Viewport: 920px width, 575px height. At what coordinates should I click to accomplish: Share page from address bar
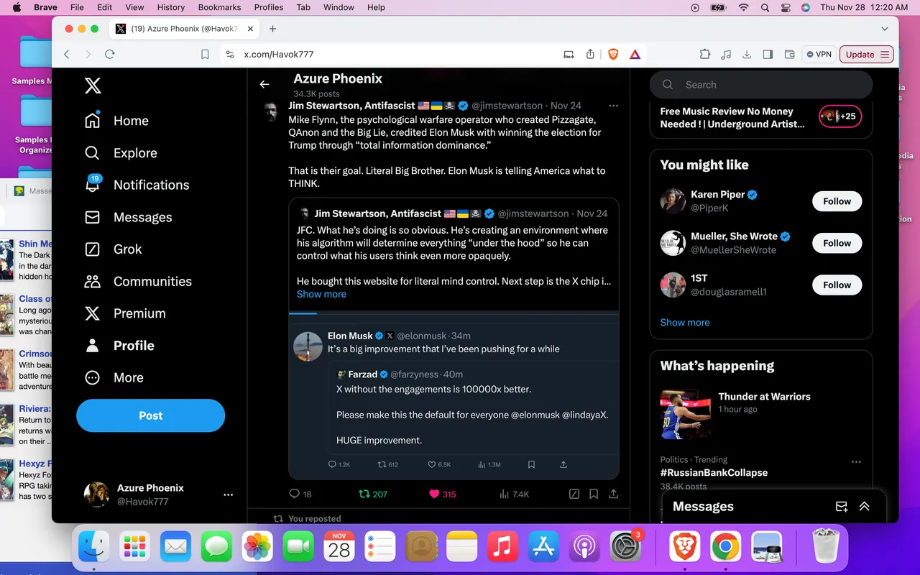pyautogui.click(x=591, y=54)
